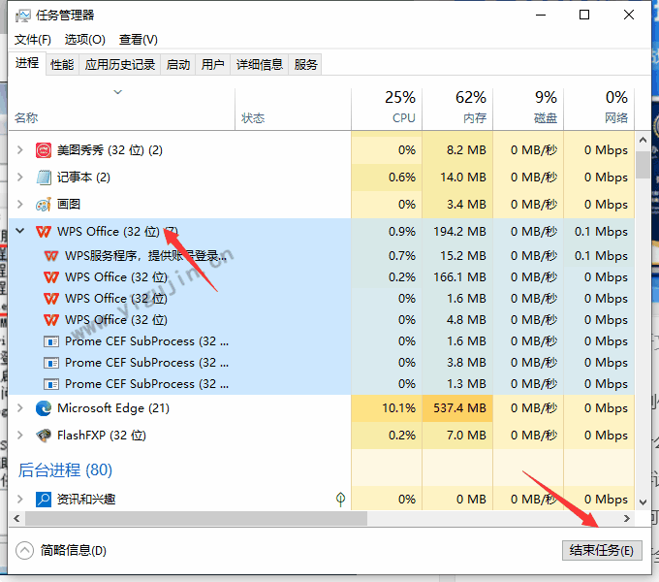Click the WPS Office (32 位) (7) group icon
Viewport: 659px width, 582px height.
pos(44,232)
